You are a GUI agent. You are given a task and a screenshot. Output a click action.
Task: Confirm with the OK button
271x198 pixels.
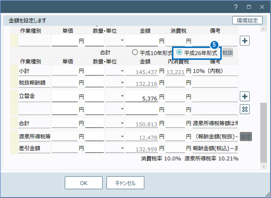point(84,183)
